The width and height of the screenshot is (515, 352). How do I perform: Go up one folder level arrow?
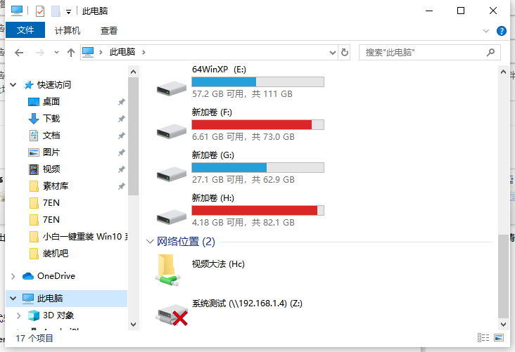pos(70,52)
